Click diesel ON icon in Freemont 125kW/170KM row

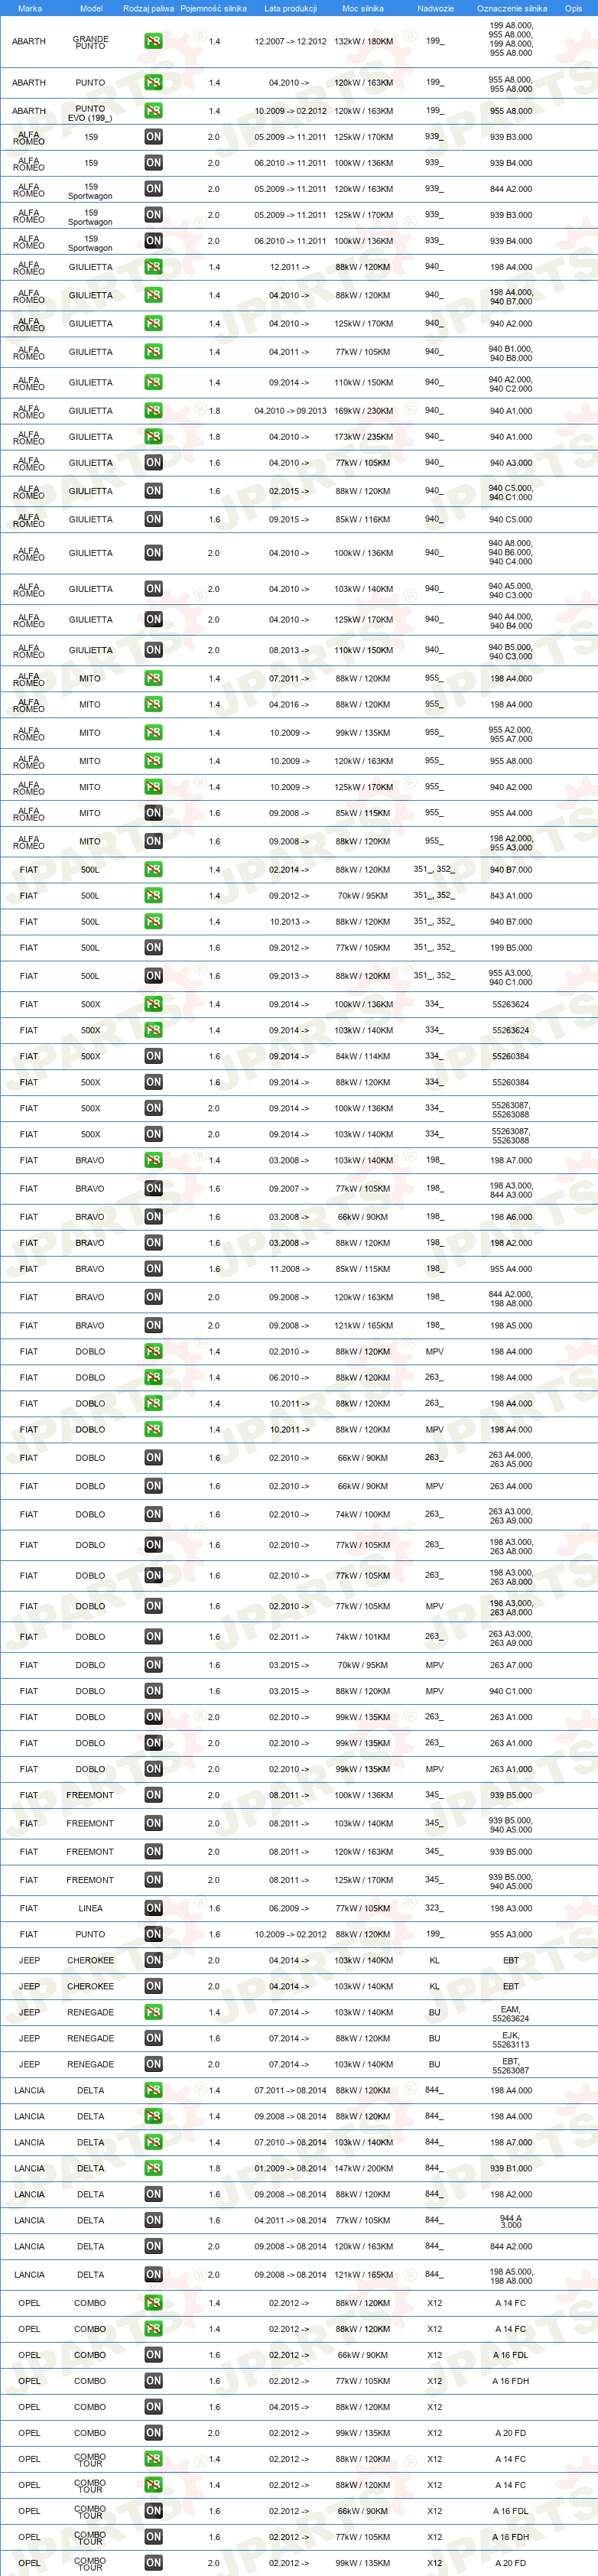pos(153,1880)
